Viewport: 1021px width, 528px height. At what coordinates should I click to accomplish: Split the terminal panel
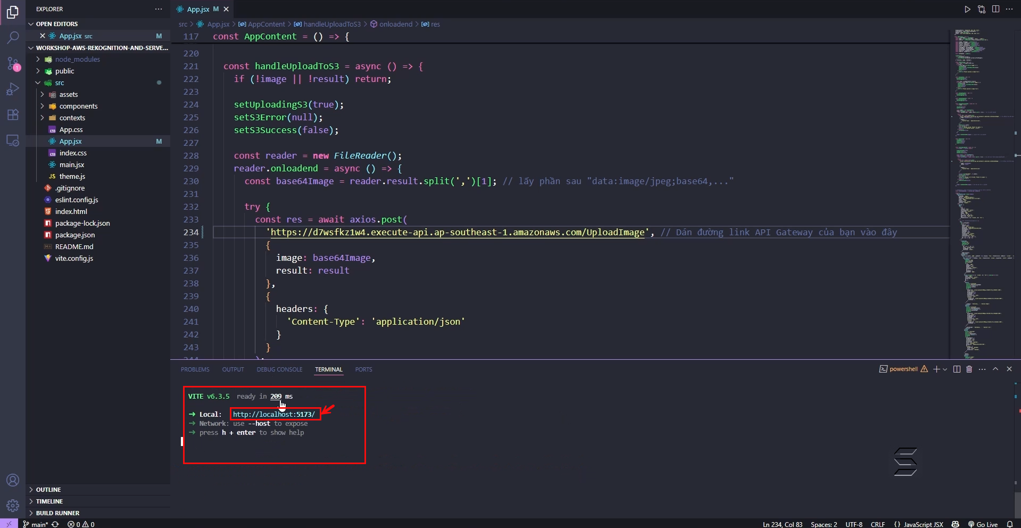point(957,369)
